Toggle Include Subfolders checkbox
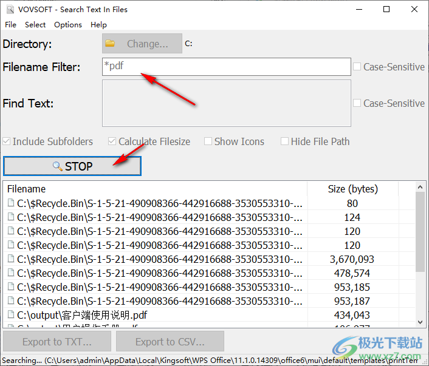This screenshot has height=366, width=429. click(7, 141)
